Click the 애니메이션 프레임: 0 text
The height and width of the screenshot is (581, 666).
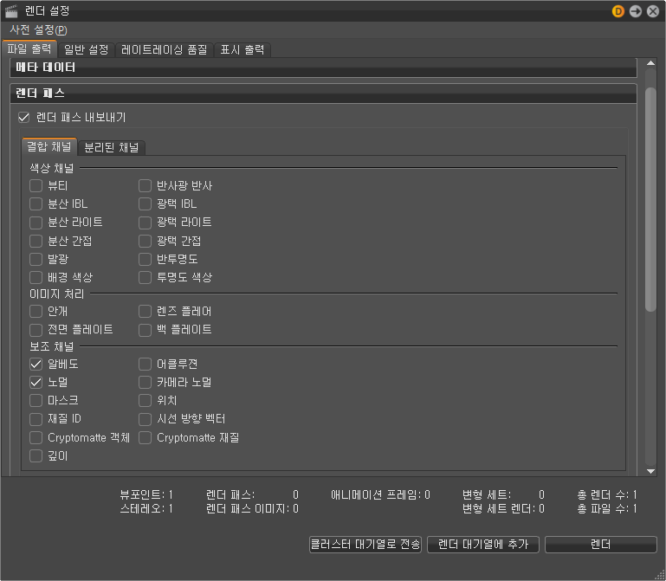(380, 494)
